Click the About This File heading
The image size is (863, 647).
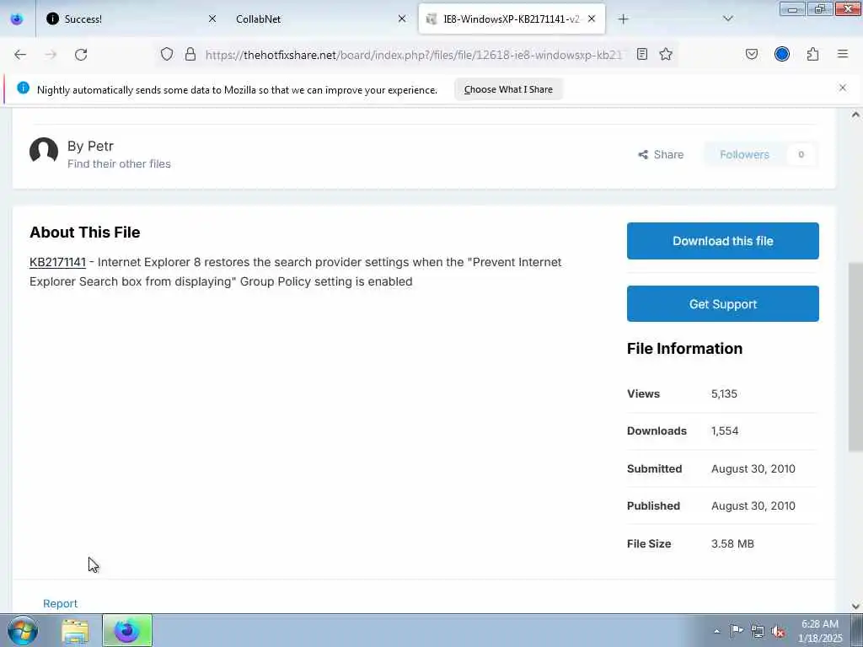coord(85,233)
